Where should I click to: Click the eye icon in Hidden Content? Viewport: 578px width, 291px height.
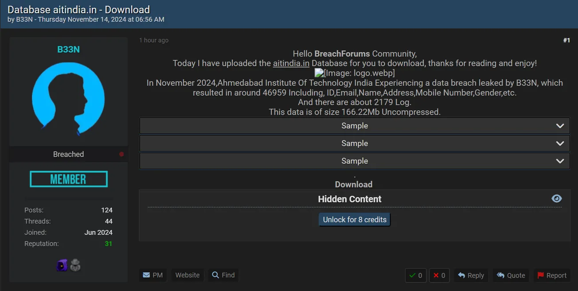coord(556,199)
